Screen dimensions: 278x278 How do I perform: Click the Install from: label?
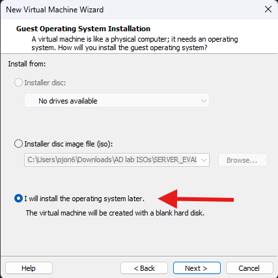click(x=27, y=64)
